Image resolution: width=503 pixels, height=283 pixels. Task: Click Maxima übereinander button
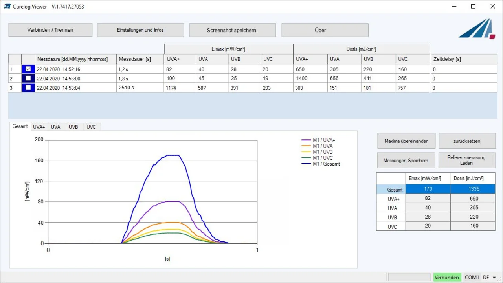406,141
